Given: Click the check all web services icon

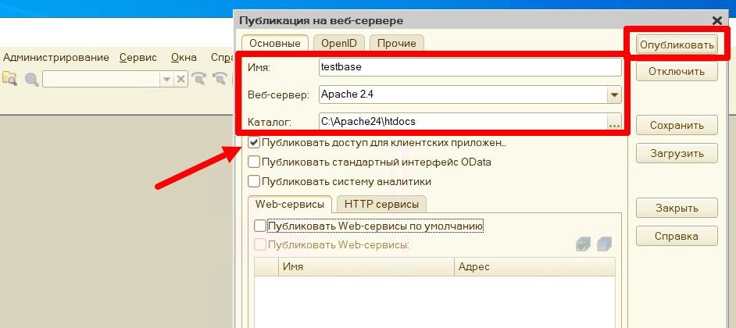Looking at the screenshot, I should click(x=583, y=244).
